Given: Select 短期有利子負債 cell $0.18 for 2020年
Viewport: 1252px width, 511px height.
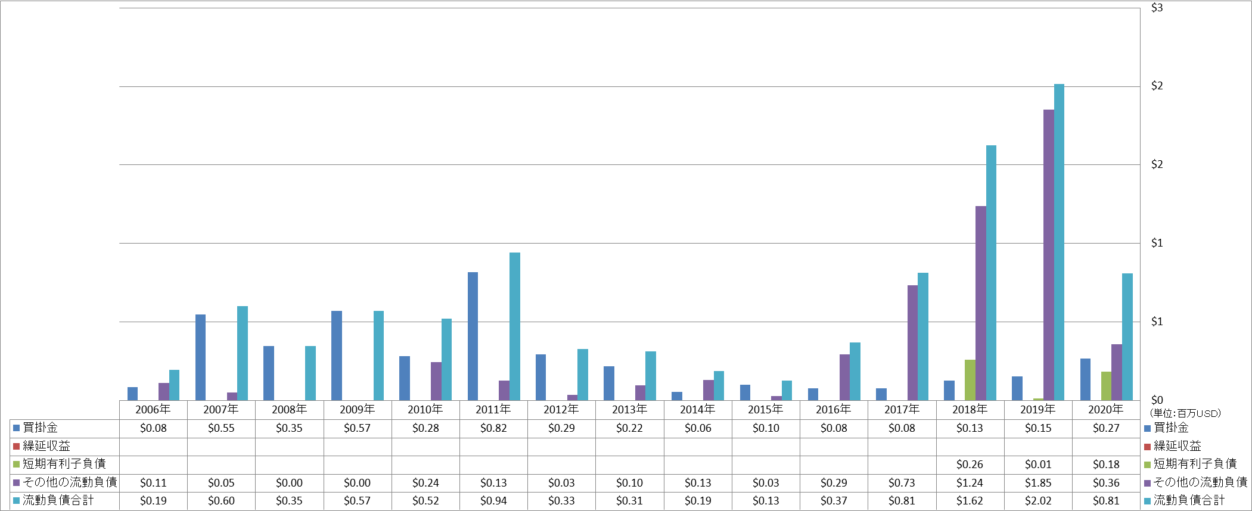Looking at the screenshot, I should pyautogui.click(x=1106, y=465).
